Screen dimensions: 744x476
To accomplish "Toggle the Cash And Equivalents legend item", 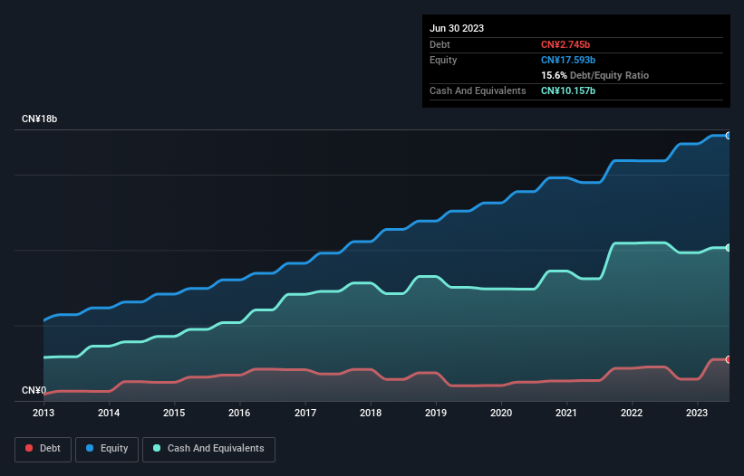I will pyautogui.click(x=208, y=449).
